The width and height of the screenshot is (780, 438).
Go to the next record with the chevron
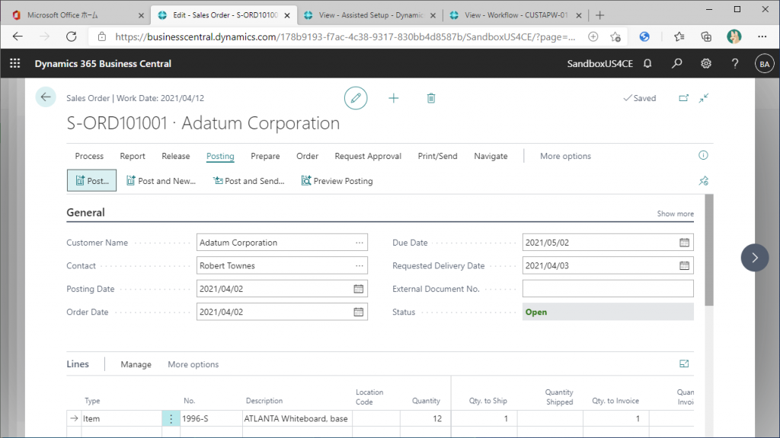[755, 258]
